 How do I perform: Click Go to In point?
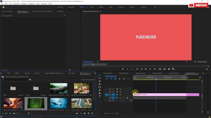click(137, 69)
